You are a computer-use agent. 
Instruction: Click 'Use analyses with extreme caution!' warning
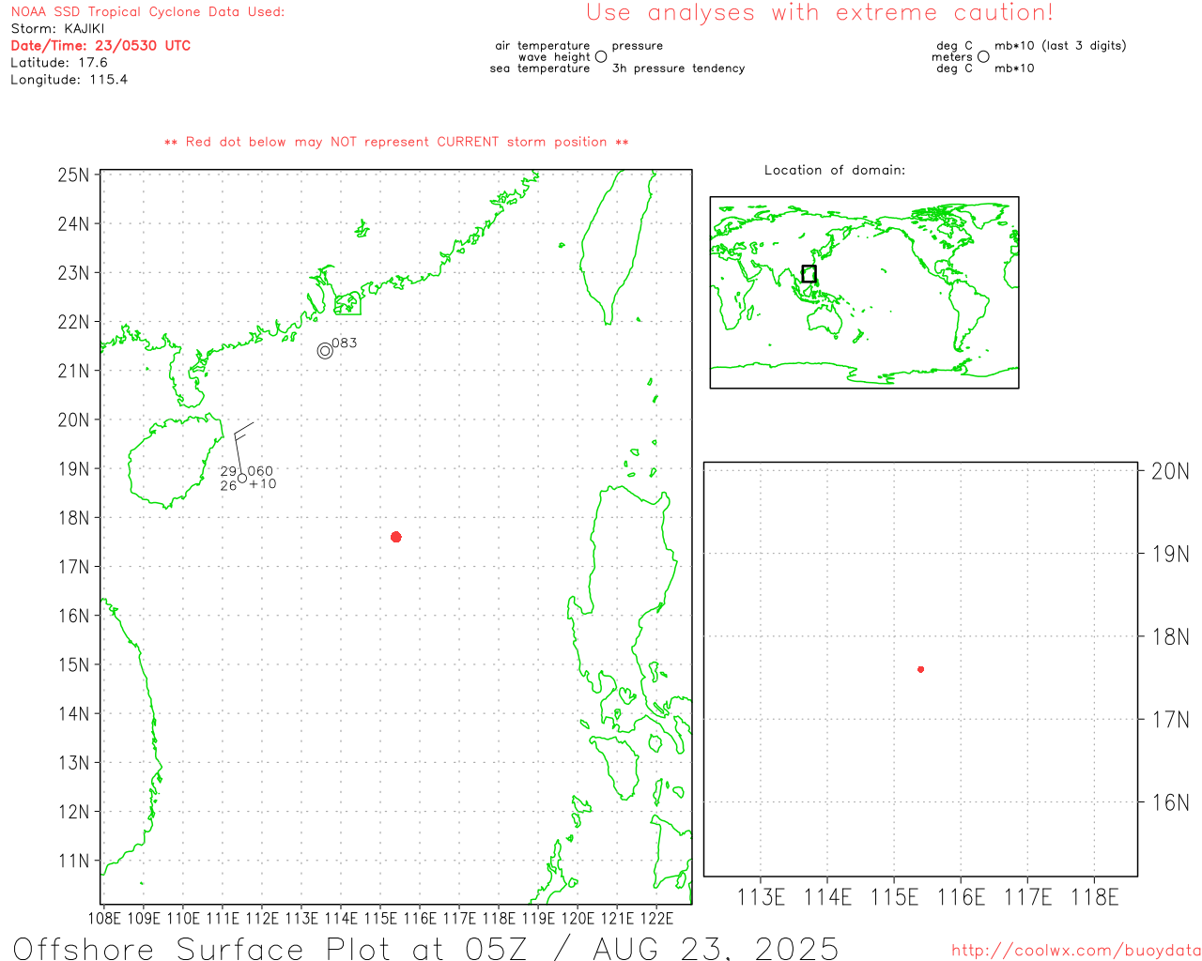(820, 12)
